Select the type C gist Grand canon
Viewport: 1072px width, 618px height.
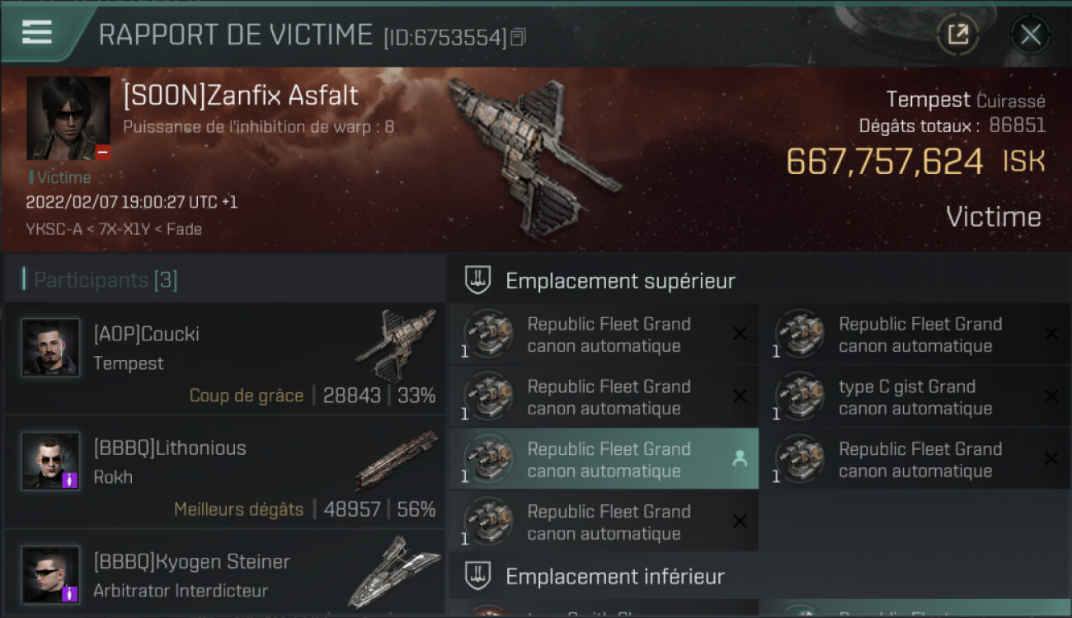point(916,396)
